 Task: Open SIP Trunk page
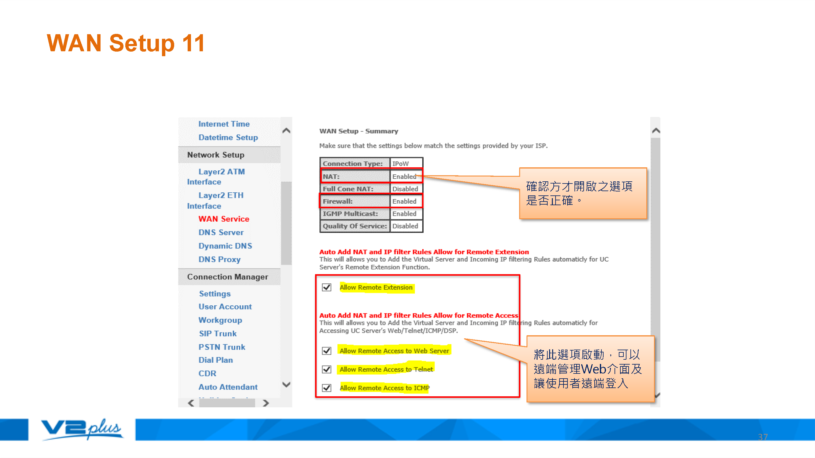pyautogui.click(x=218, y=333)
